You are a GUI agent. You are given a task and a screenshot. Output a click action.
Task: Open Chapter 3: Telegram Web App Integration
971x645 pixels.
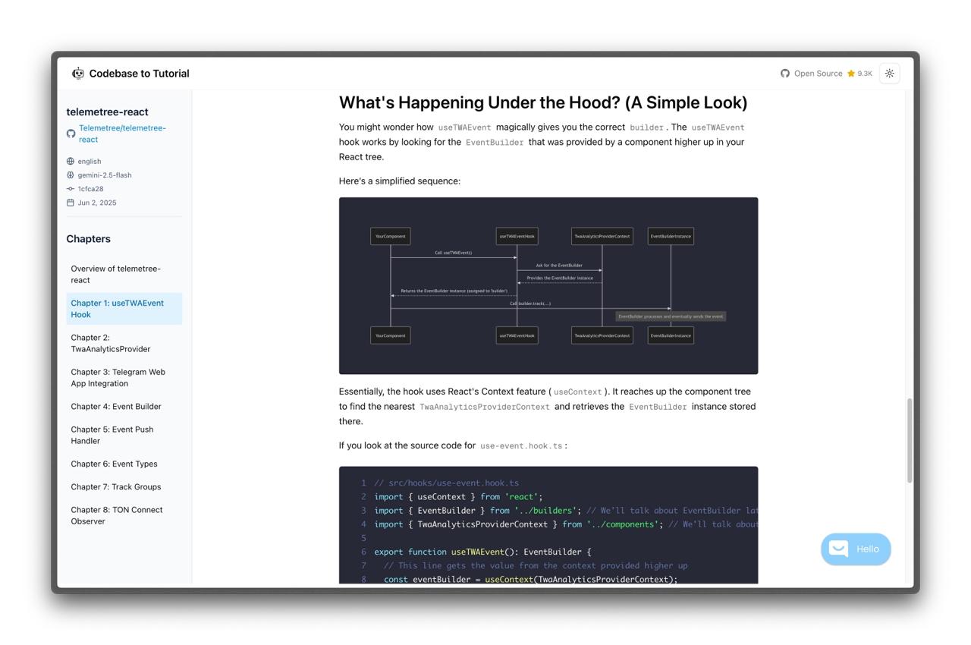118,378
